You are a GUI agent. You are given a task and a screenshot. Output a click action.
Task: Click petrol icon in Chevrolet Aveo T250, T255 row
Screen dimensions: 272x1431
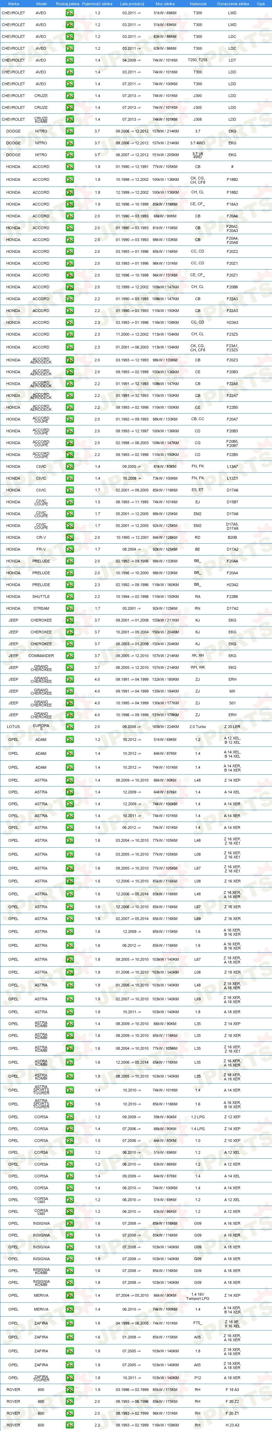coord(69,60)
